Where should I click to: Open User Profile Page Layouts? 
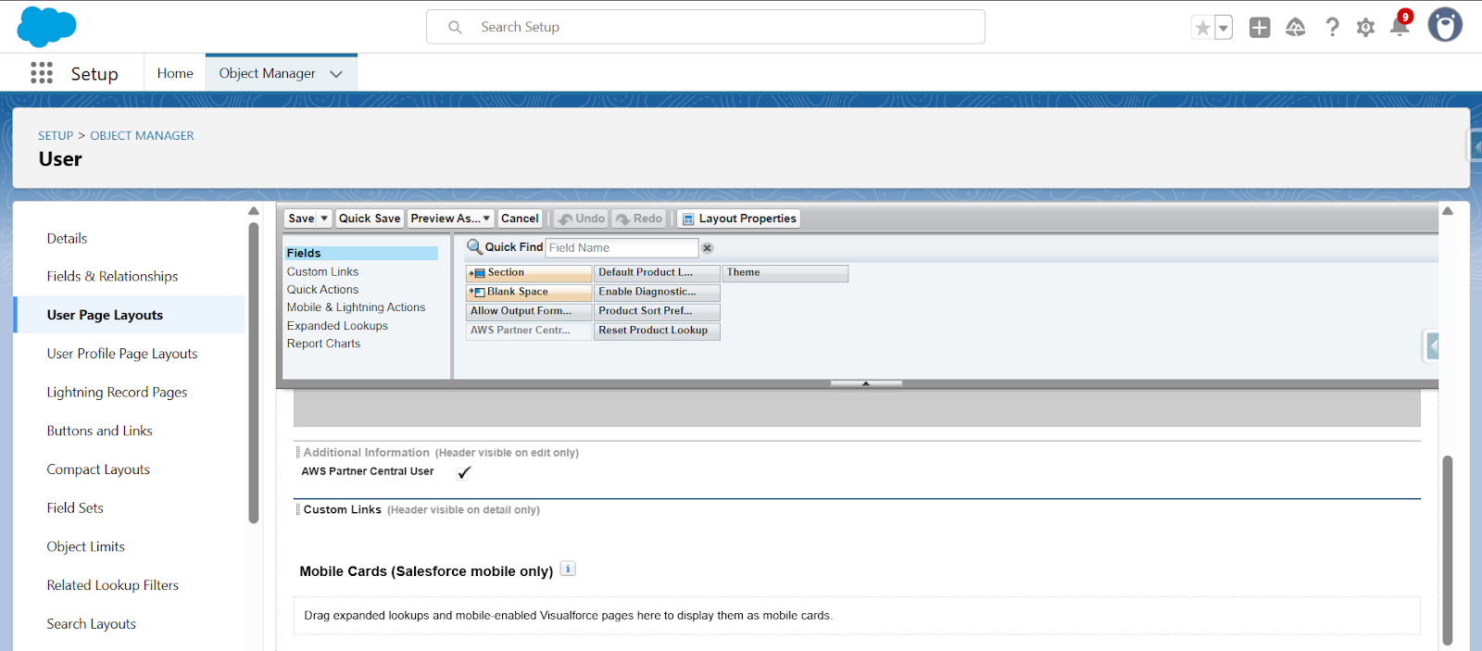(x=122, y=354)
